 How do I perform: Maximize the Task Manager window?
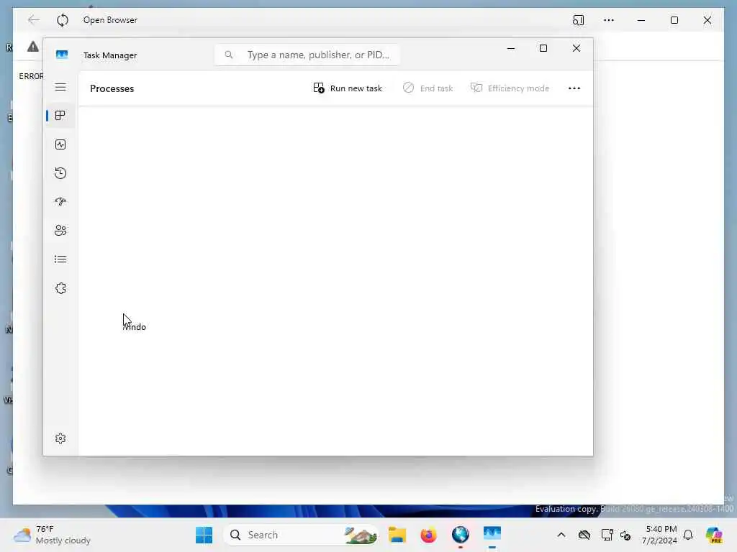pyautogui.click(x=543, y=48)
